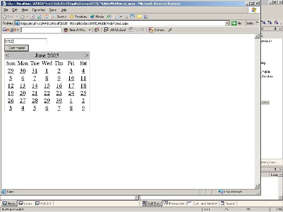
Task: Click the page scrollbar up arrow
Action: pos(257,36)
